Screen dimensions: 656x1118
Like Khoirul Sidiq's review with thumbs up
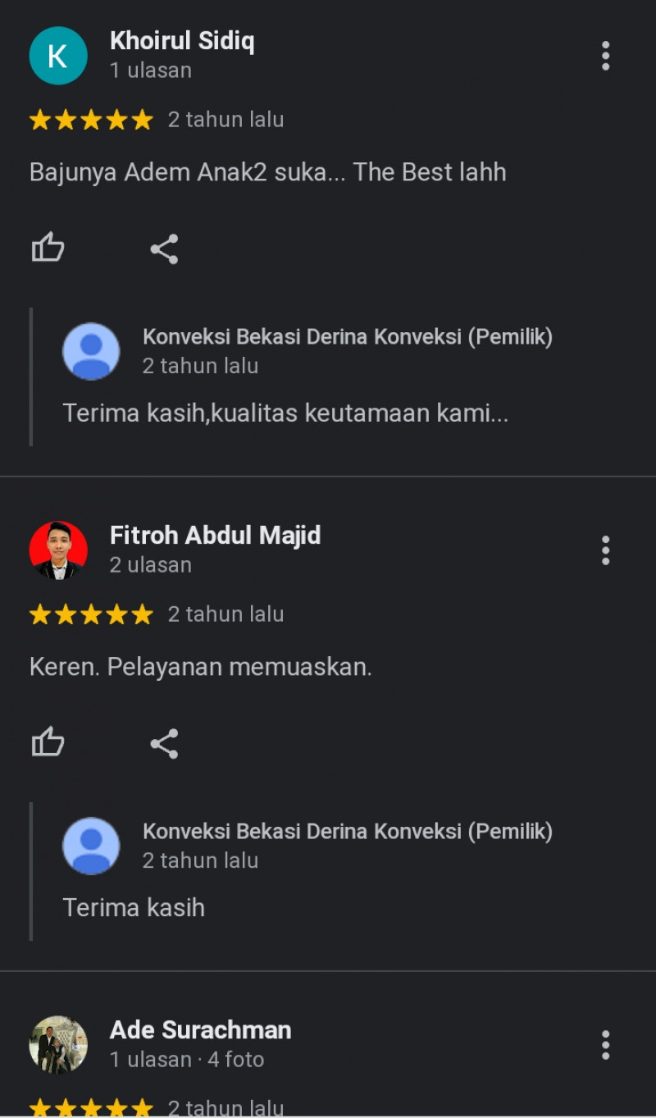[x=48, y=248]
